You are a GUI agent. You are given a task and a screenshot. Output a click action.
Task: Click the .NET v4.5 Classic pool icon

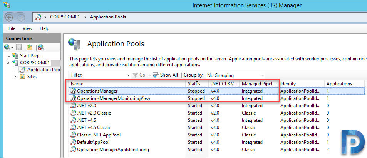[73, 128]
